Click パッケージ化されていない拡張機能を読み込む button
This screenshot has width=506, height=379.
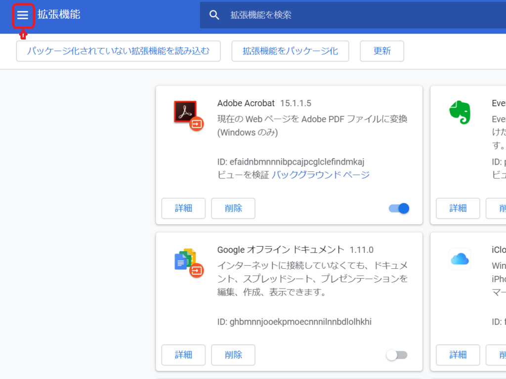point(119,51)
